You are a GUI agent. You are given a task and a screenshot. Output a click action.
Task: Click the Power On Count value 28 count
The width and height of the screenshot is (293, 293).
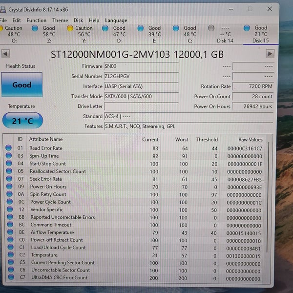click(253, 97)
